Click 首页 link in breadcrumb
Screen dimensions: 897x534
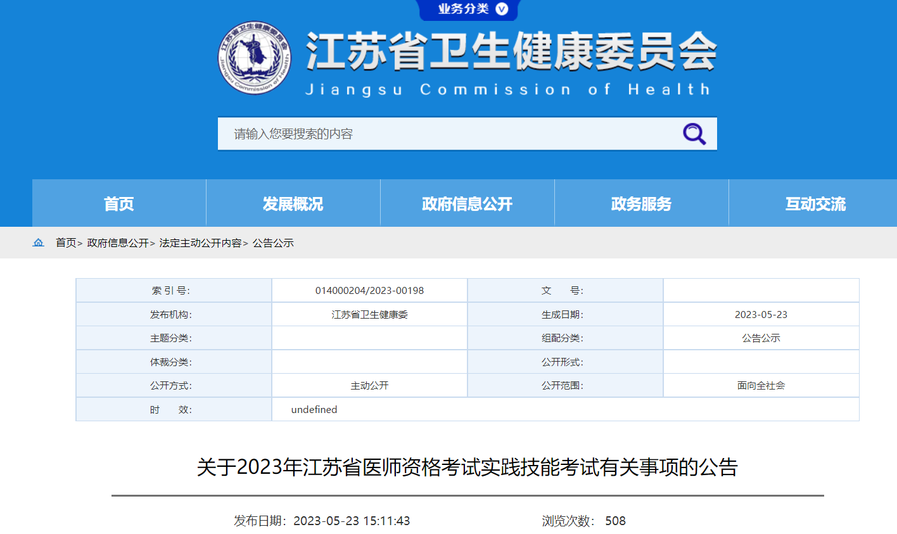(66, 243)
